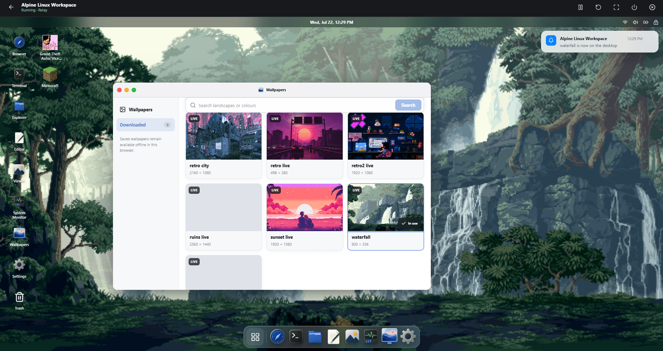This screenshot has height=351, width=663.
Task: Click the '2160 × 1080' retro city size
Action: point(200,173)
